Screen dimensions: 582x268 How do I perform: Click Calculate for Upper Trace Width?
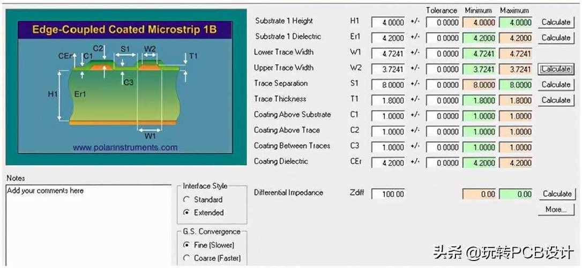pos(556,69)
